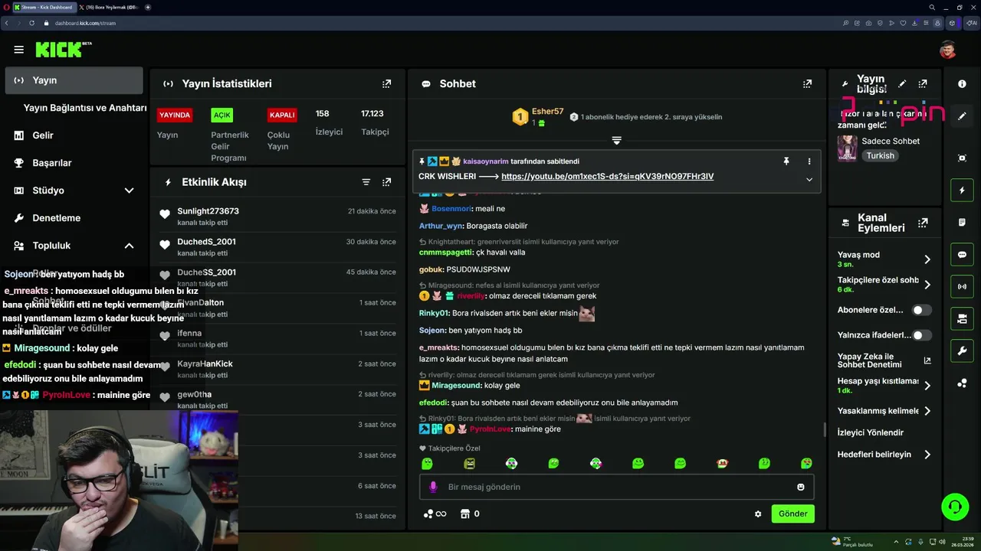Open Yasaklanmış kelimeler arrow
The width and height of the screenshot is (981, 551).
pyautogui.click(x=927, y=411)
